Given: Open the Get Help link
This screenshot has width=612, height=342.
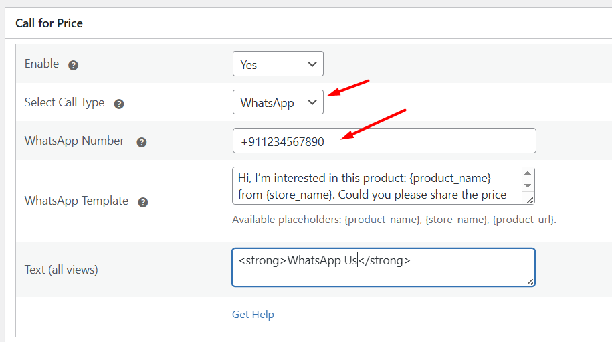Looking at the screenshot, I should [253, 315].
